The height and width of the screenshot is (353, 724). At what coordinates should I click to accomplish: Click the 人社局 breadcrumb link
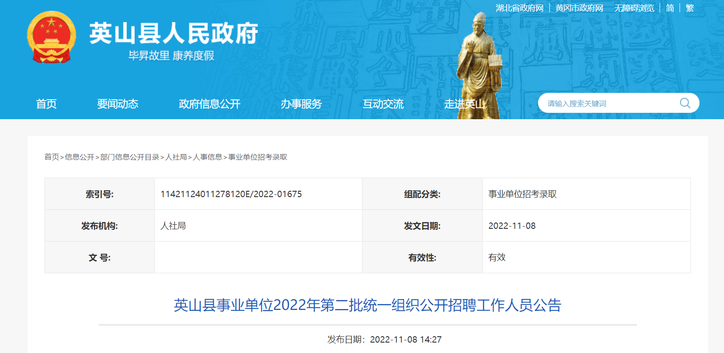pyautogui.click(x=176, y=157)
